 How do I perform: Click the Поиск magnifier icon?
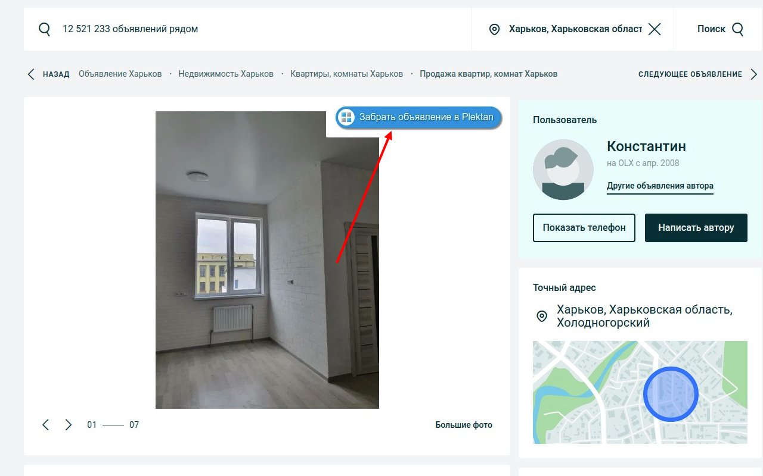(x=739, y=28)
